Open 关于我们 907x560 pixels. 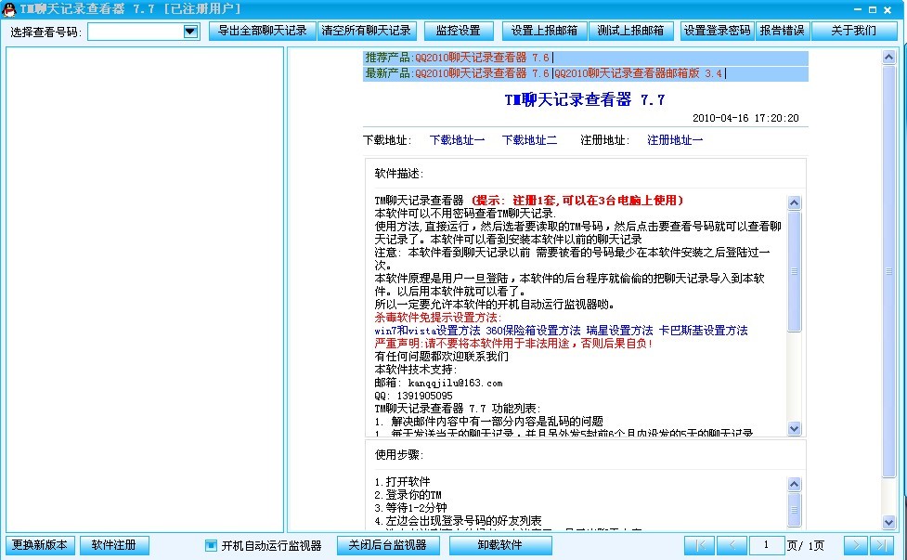coord(854,31)
